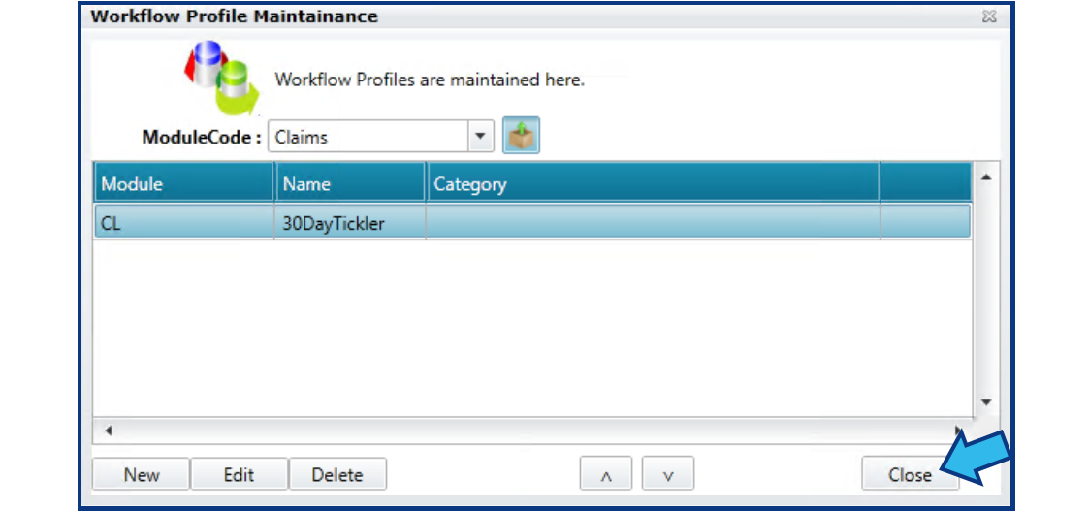Open the ModuleCode dropdown arrow
This screenshot has height=511, width=1089.
pos(480,137)
